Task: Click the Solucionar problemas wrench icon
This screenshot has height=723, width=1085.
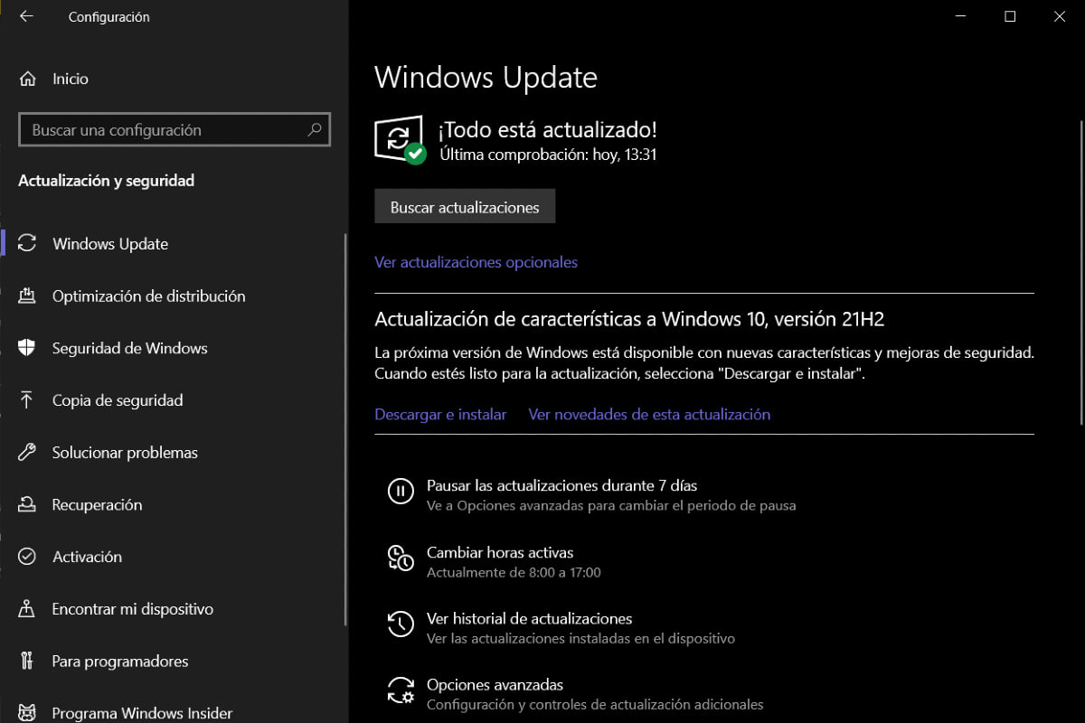Action: [x=27, y=452]
